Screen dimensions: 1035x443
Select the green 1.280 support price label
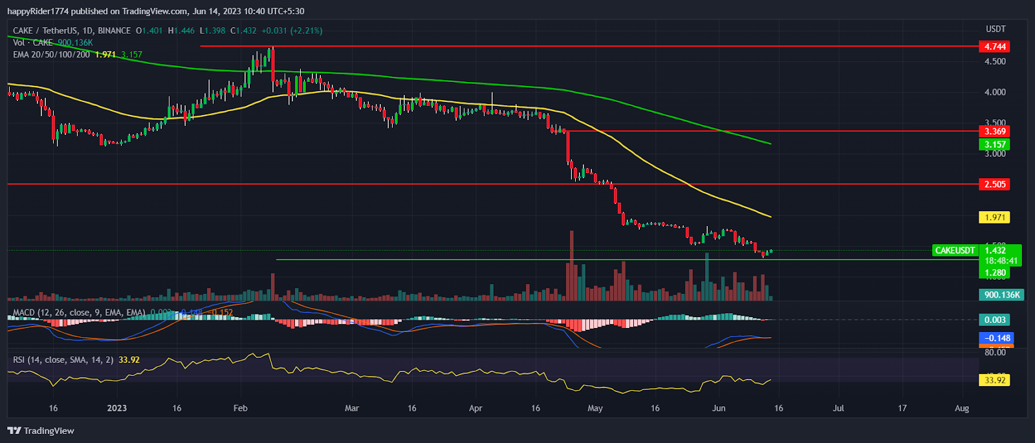995,273
